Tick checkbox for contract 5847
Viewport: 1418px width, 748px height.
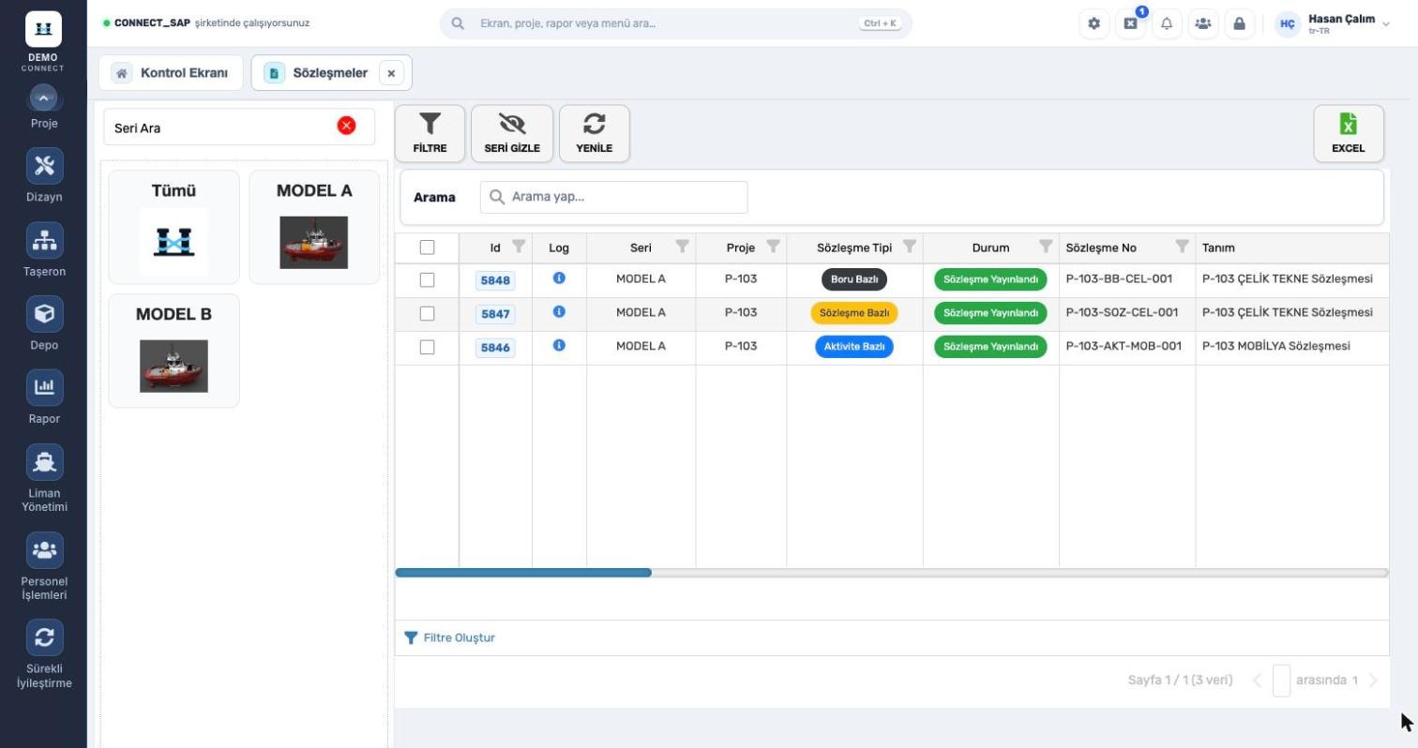[x=427, y=313]
